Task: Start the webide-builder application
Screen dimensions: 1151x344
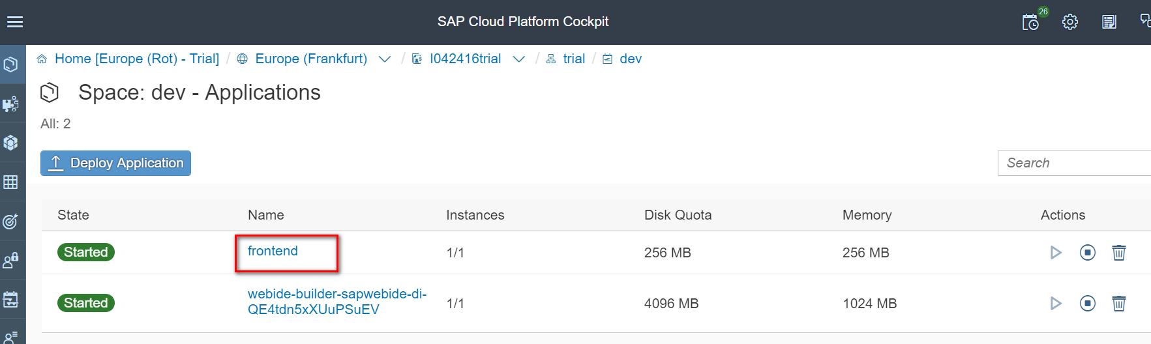Action: [x=1056, y=304]
